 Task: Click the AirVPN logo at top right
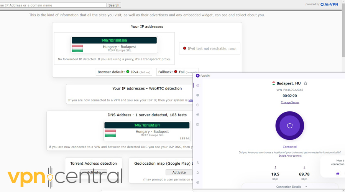(x=329, y=4)
